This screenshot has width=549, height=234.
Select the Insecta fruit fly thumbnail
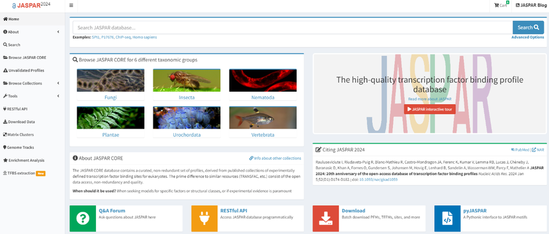point(187,80)
